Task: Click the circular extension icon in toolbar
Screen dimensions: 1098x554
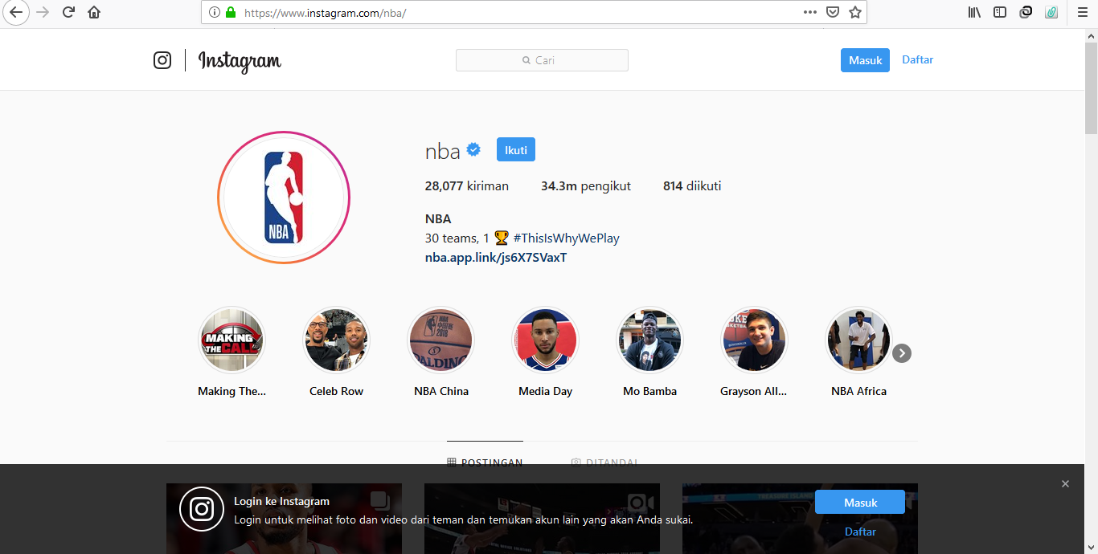Action: [1026, 12]
